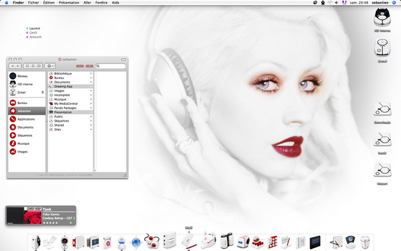
Task: Select HD interne in the Finder sidebar
Action: click(25, 84)
